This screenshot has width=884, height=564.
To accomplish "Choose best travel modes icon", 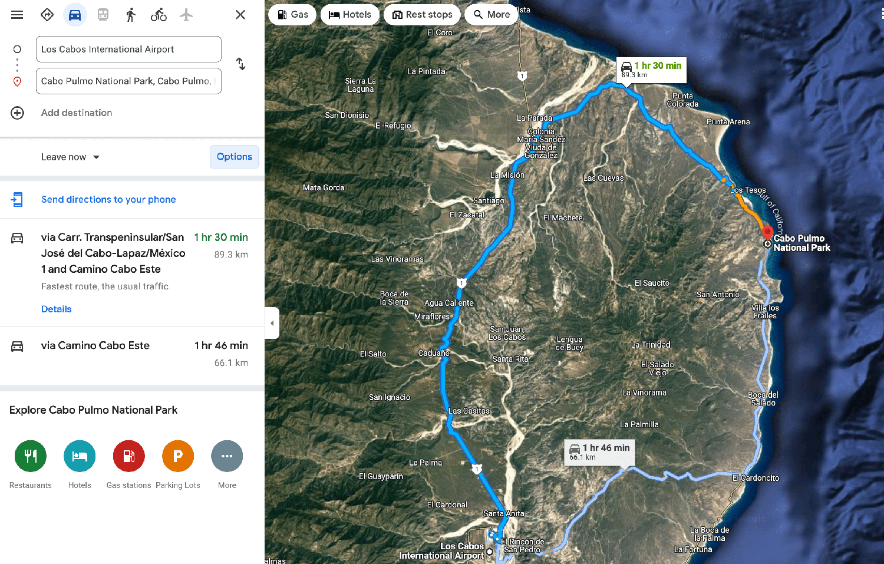I will [47, 15].
